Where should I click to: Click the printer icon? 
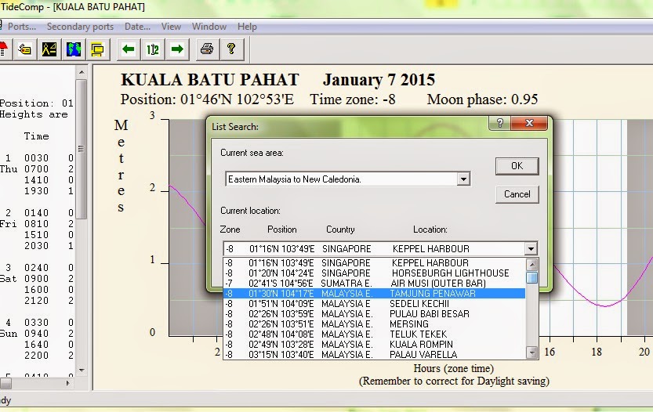click(x=207, y=49)
